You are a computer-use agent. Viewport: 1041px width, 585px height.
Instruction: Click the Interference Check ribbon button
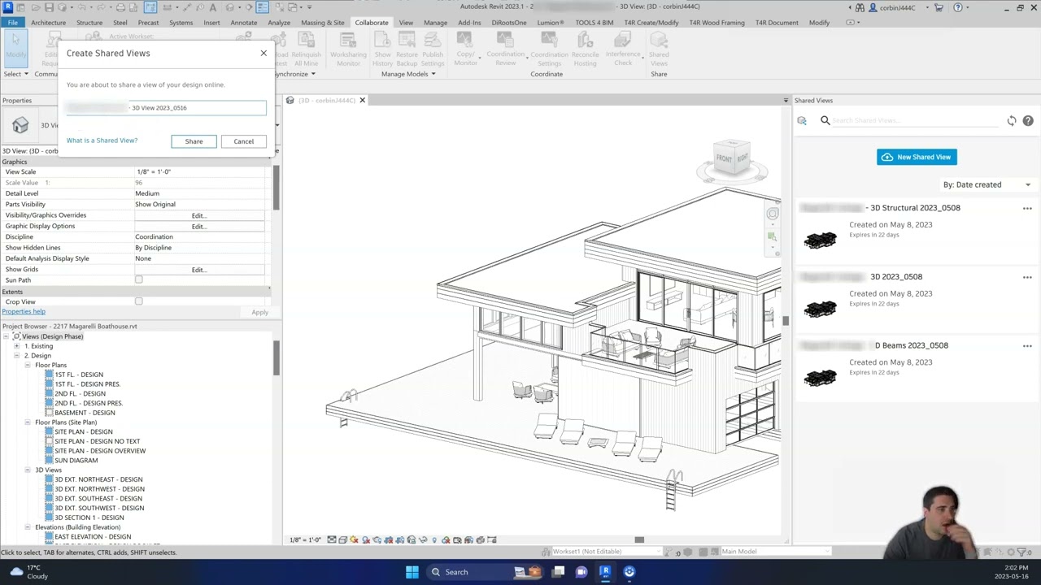coord(623,50)
